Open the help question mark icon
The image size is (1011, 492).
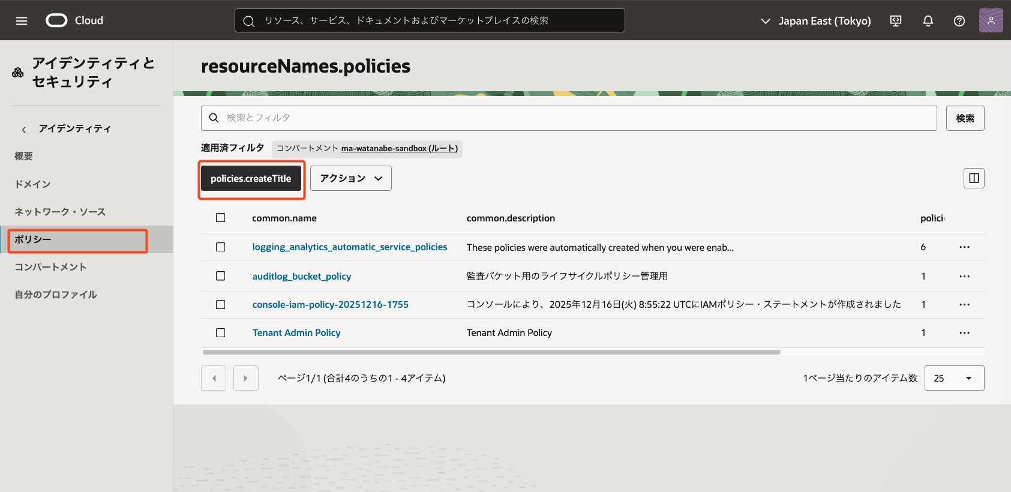click(x=959, y=21)
